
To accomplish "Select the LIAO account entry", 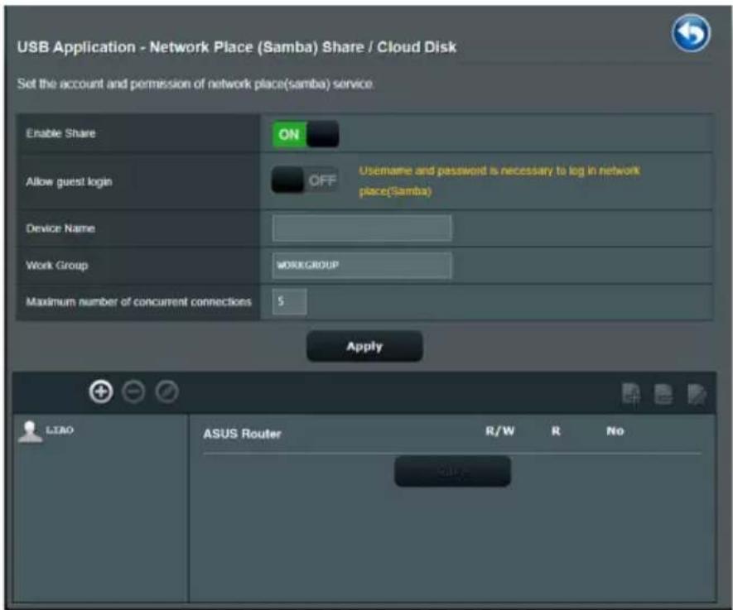I will pyautogui.click(x=60, y=430).
